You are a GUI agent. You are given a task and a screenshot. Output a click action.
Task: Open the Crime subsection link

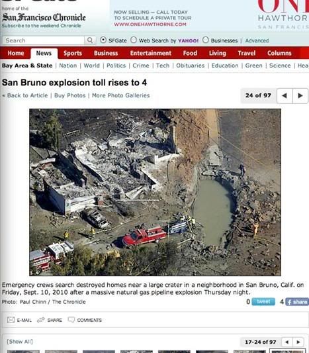pyautogui.click(x=141, y=66)
